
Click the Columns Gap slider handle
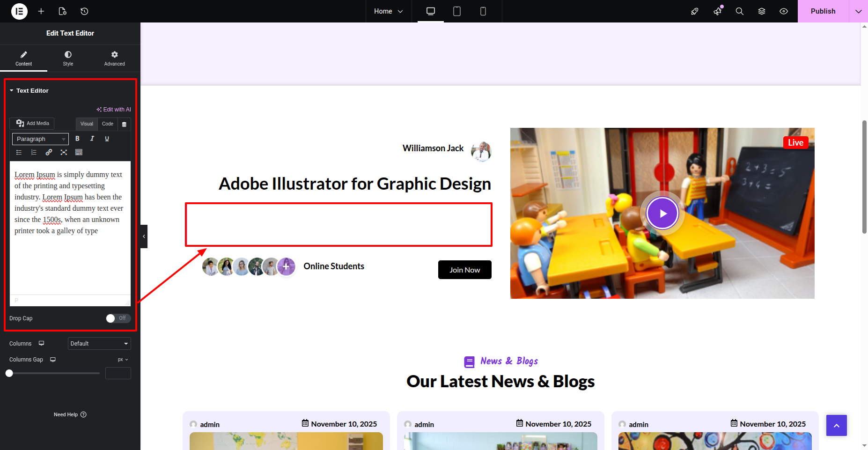[x=9, y=373]
